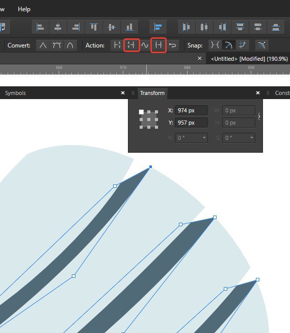The height and width of the screenshot is (333, 290).
Task: Open the Help menu
Action: (x=24, y=9)
